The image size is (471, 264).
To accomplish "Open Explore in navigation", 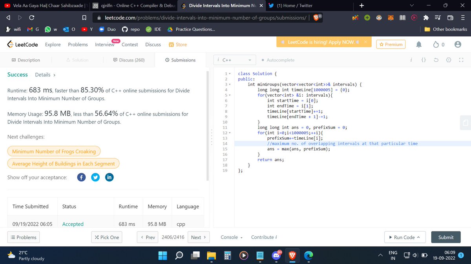I will [53, 45].
